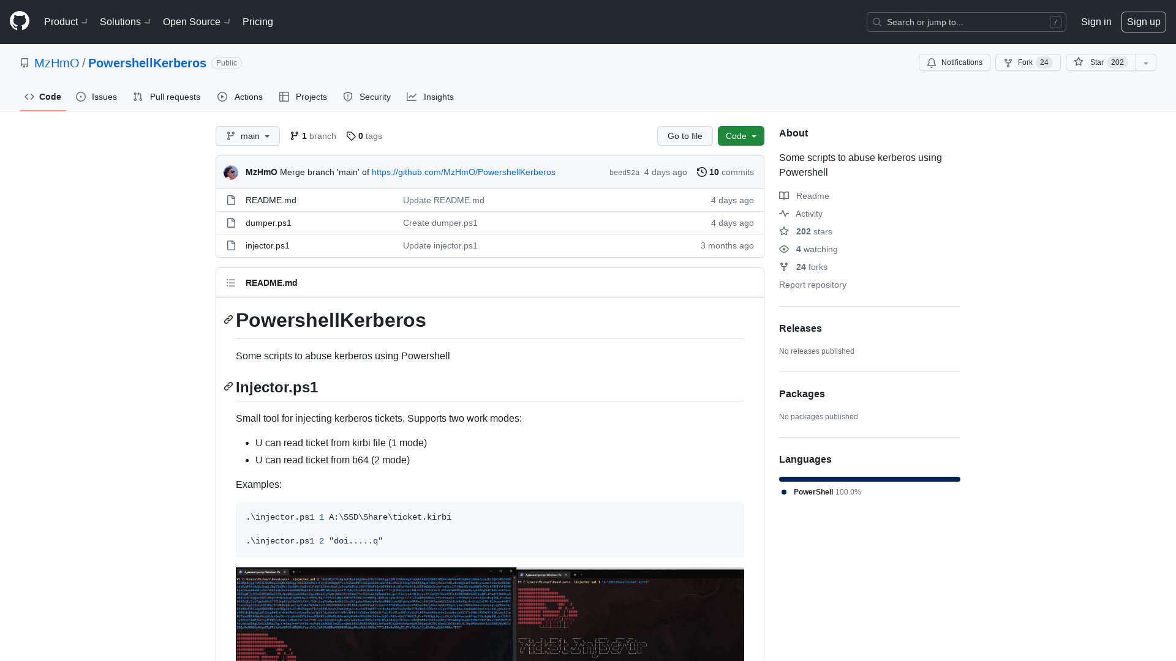The height and width of the screenshot is (661, 1176).
Task: Click the anchor link icon beside the PowershellKerberos heading
Action: 228,320
